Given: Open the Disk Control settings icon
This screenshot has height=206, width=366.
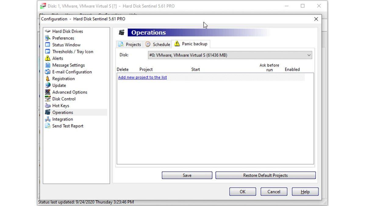Looking at the screenshot, I should pyautogui.click(x=48, y=99).
